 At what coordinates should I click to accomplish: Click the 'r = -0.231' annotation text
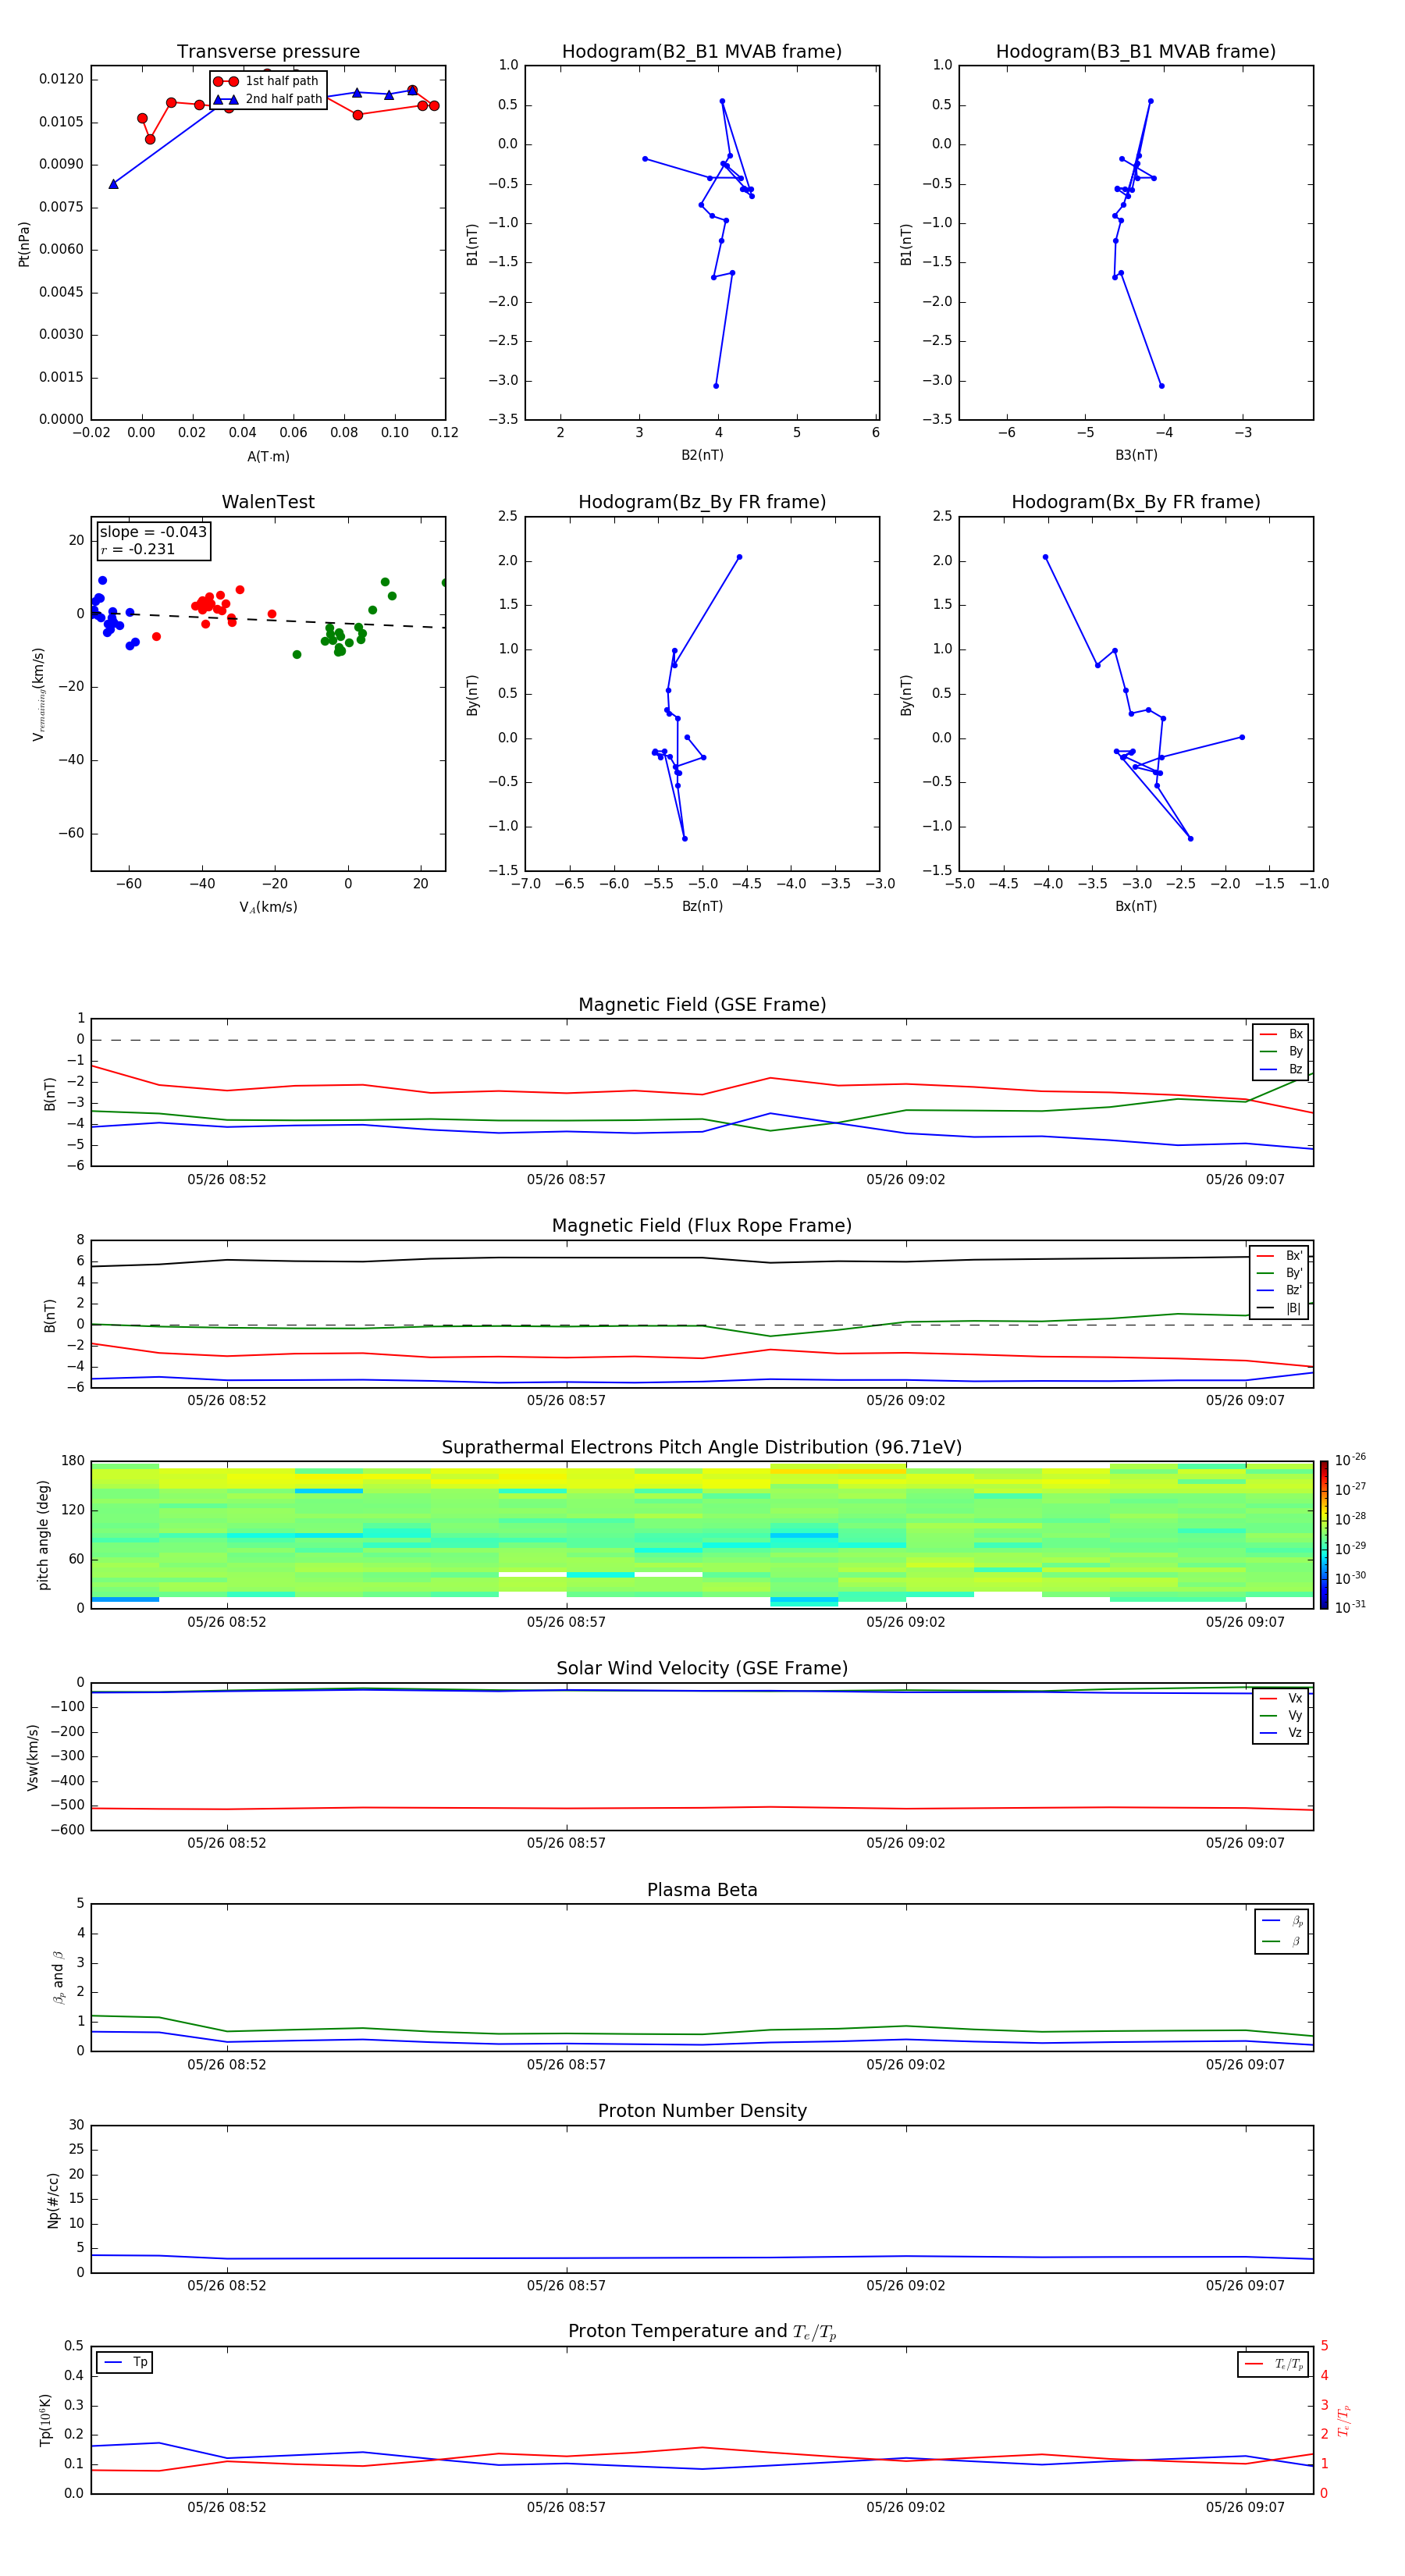click(x=138, y=549)
